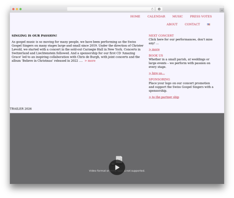Follow the '> more' link after 'released in 2022'
This screenshot has width=234, height=198.
[x=90, y=61]
